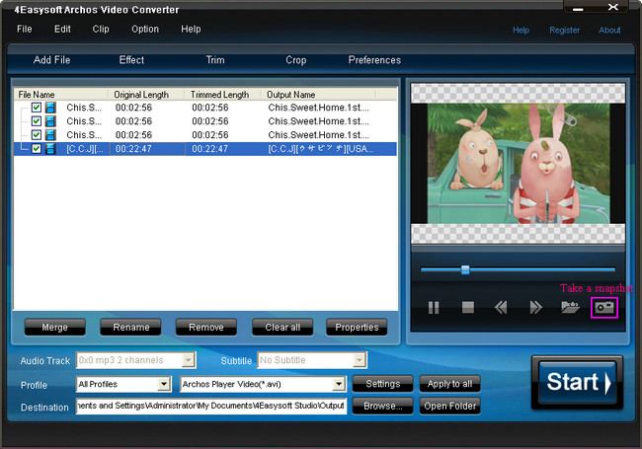The image size is (642, 449).
Task: Take a snapshot with camera icon
Action: pos(604,307)
